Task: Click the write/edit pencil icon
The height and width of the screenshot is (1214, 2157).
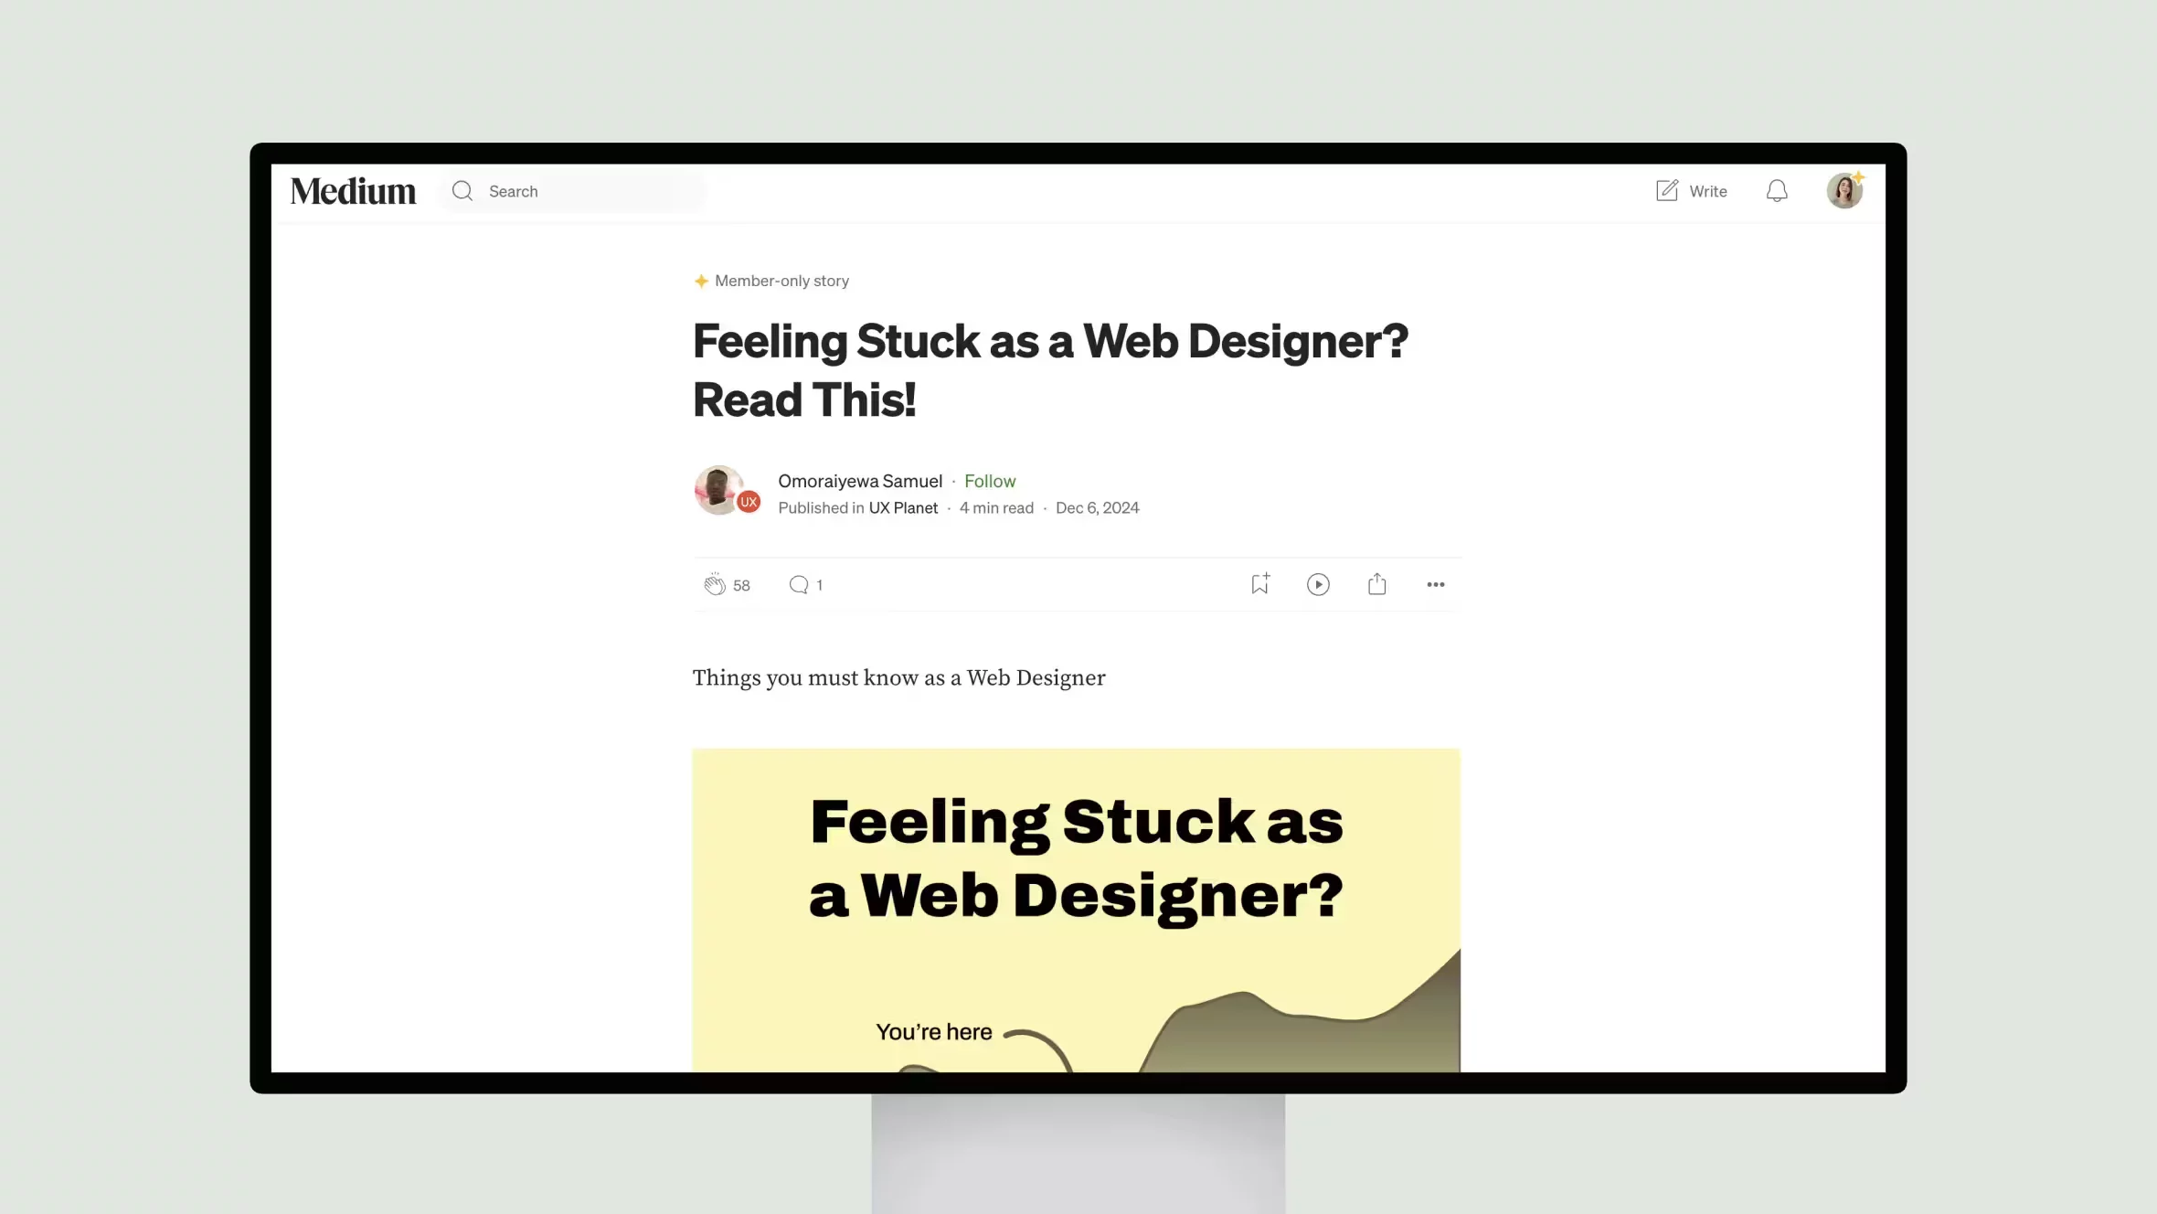Action: point(1666,190)
